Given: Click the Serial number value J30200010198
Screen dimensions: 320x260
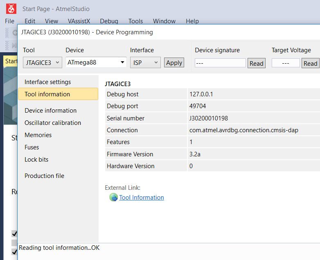Looking at the screenshot, I should (x=209, y=118).
